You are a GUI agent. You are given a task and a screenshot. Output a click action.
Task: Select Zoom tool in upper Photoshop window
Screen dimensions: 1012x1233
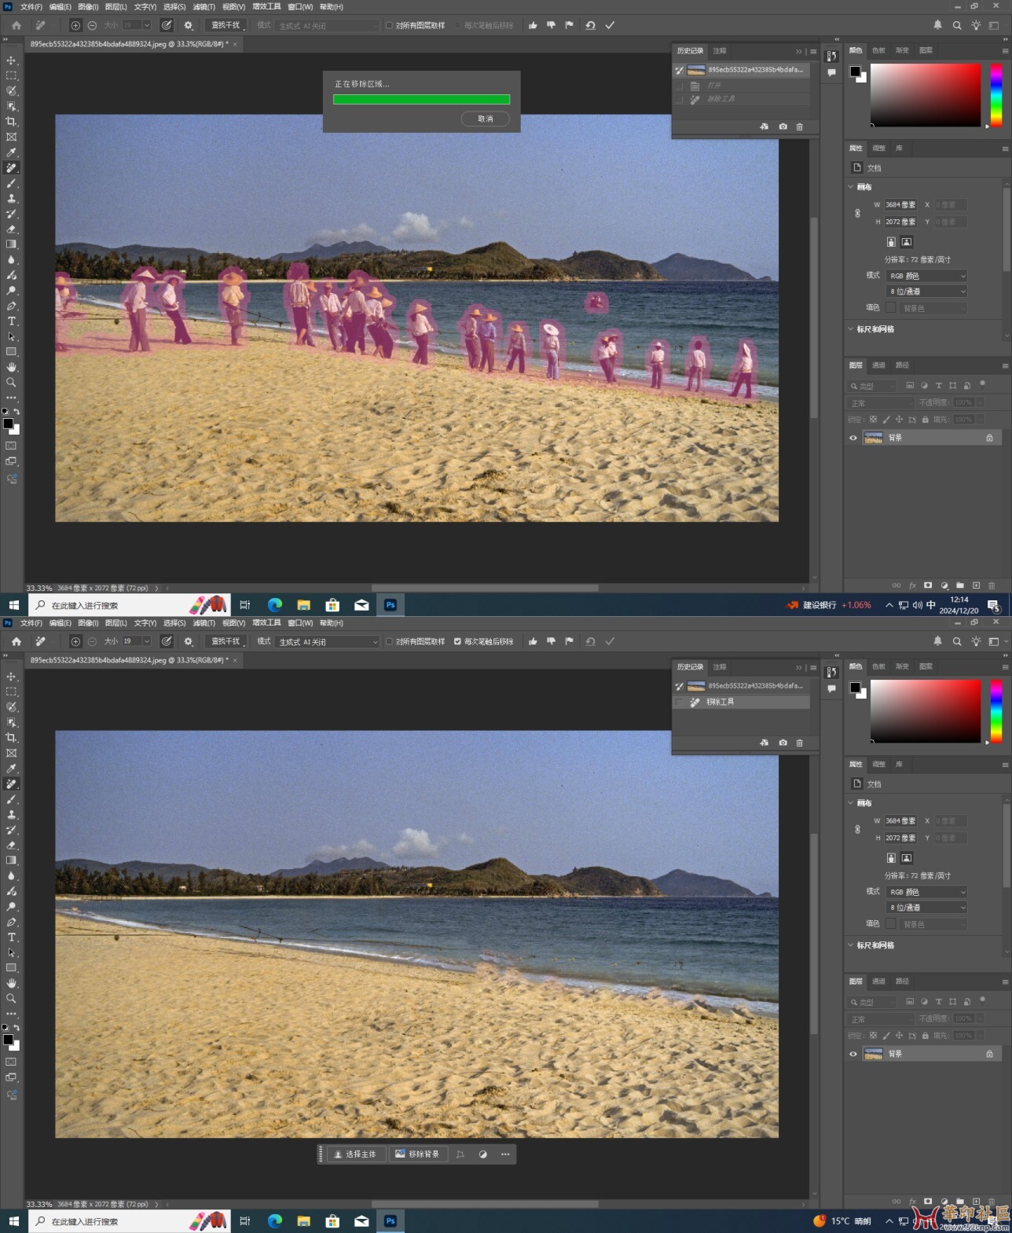(11, 383)
